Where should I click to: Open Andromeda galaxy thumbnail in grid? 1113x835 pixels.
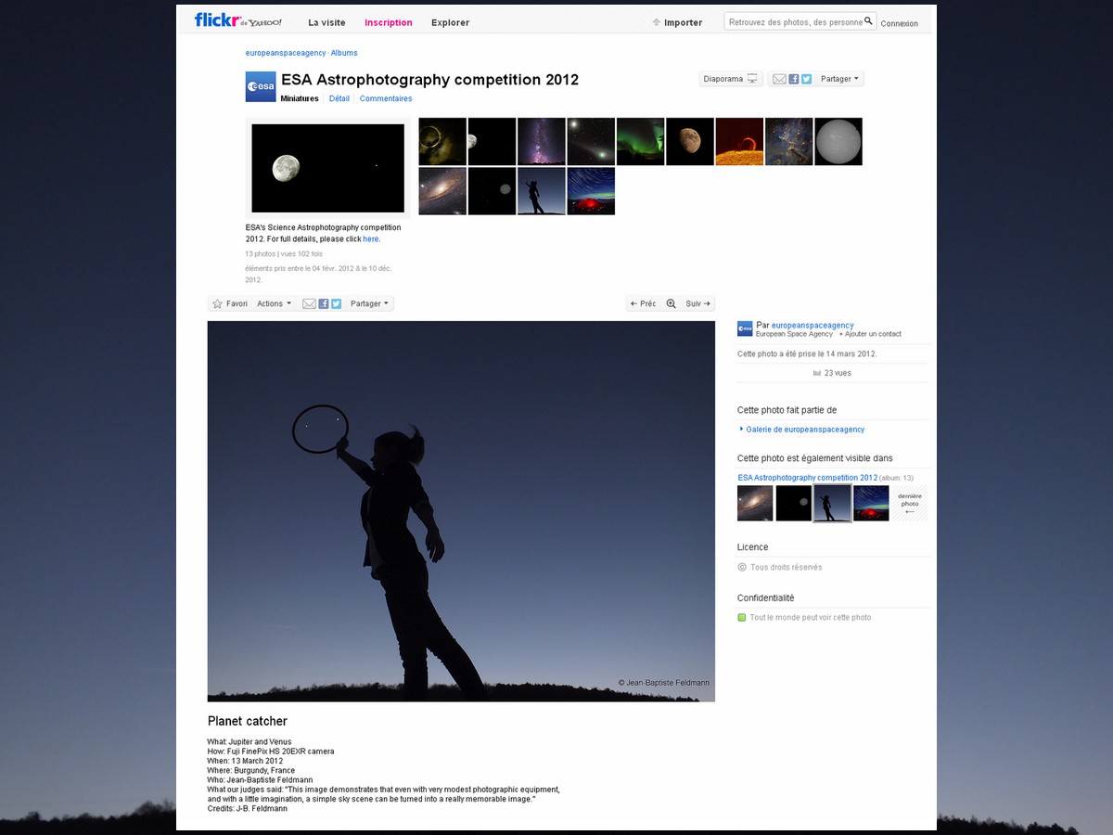pyautogui.click(x=442, y=191)
